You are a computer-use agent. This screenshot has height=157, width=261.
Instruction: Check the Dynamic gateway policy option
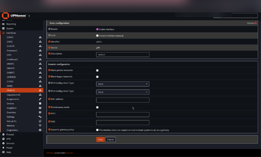[x=97, y=130]
